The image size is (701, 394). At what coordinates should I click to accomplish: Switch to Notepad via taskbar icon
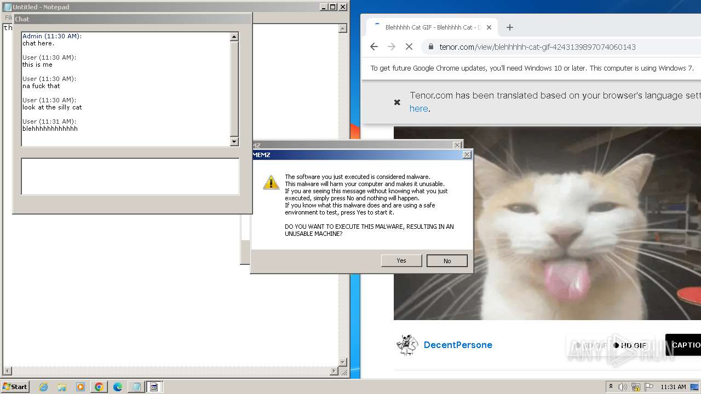click(x=136, y=387)
